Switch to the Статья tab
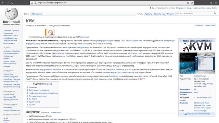219x123 pixels. click(x=27, y=14)
